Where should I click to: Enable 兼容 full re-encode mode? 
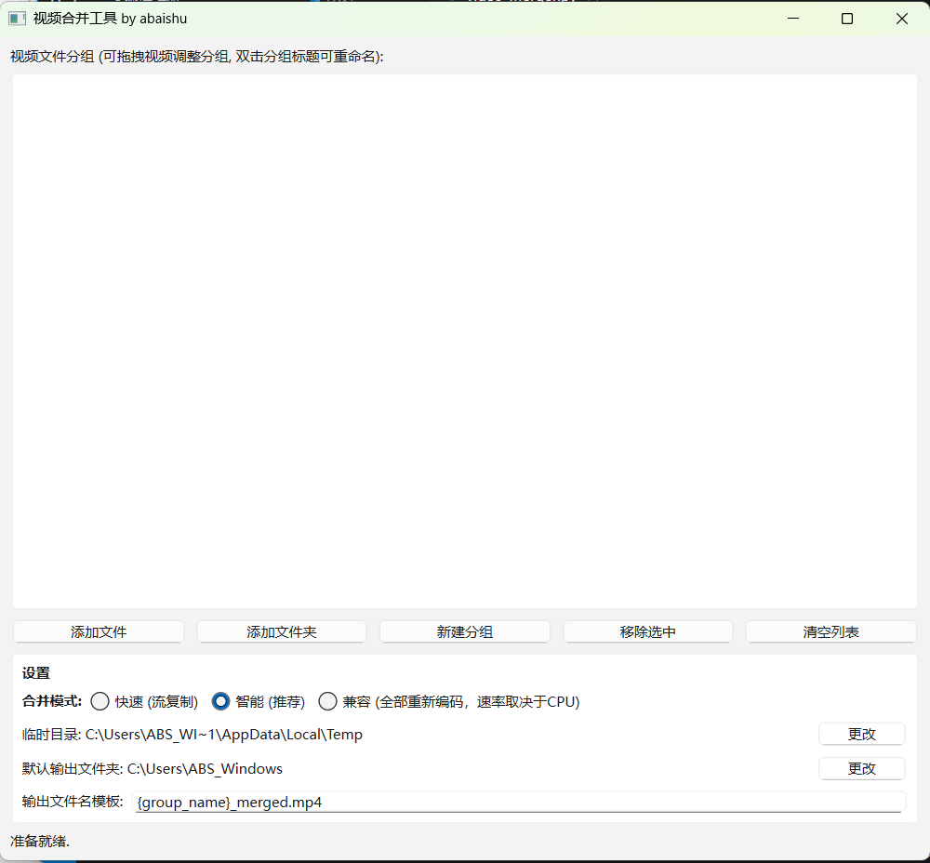click(x=328, y=701)
